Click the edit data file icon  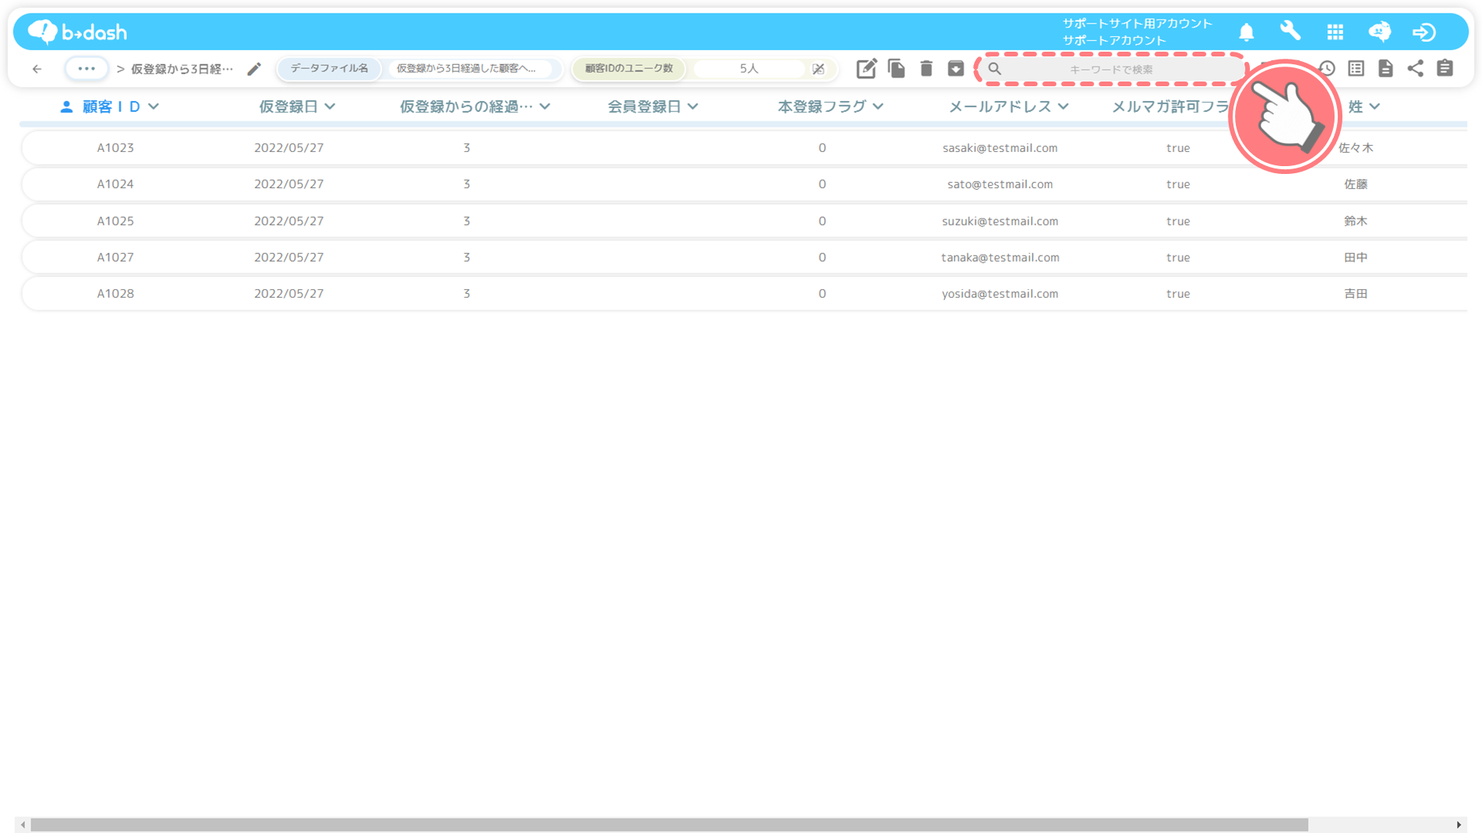866,69
